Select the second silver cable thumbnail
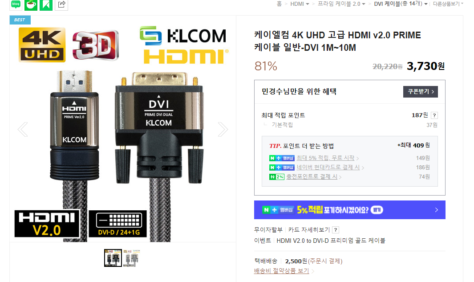The height and width of the screenshot is (282, 474). (132, 258)
